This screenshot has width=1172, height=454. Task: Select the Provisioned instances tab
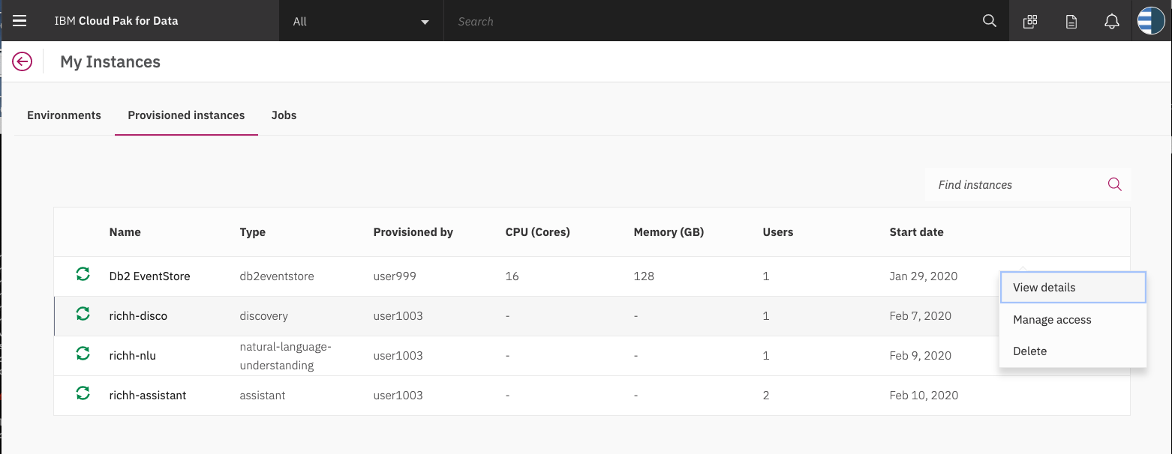tap(186, 115)
